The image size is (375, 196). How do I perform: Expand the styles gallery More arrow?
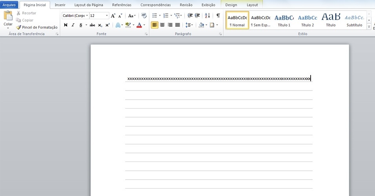pos(369,27)
